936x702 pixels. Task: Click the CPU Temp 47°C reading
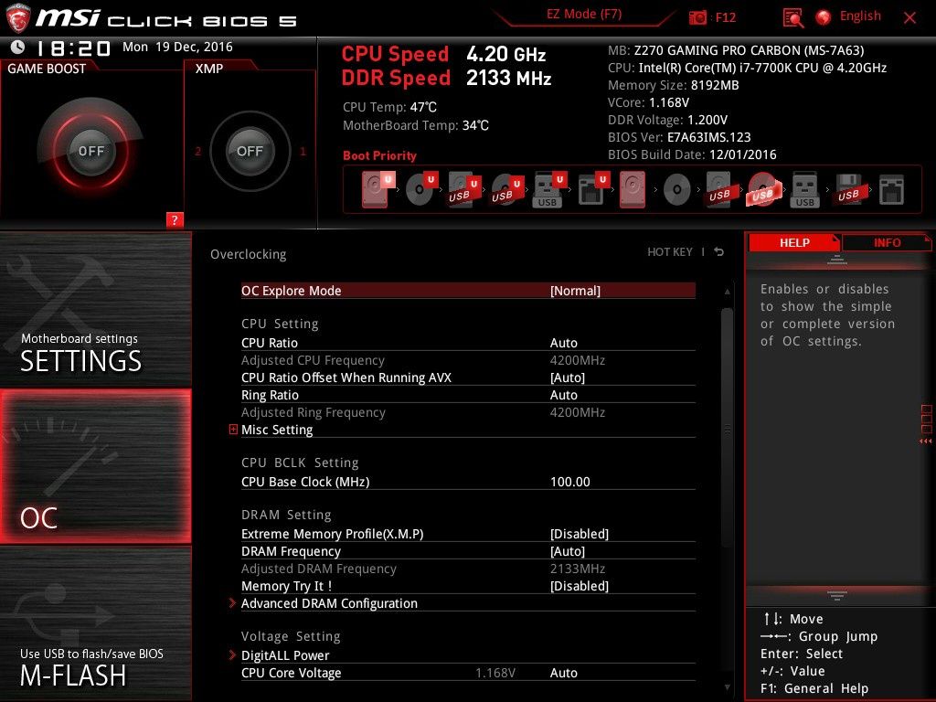click(x=389, y=108)
